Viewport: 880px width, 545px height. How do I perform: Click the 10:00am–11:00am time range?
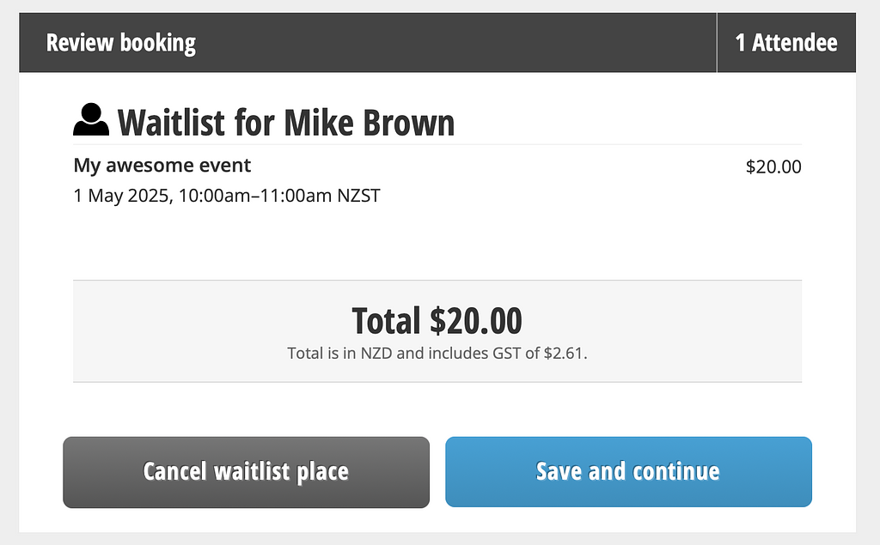click(254, 196)
